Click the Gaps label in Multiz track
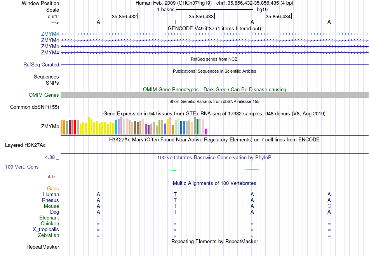This screenshot has width=369, height=256. tap(53, 189)
